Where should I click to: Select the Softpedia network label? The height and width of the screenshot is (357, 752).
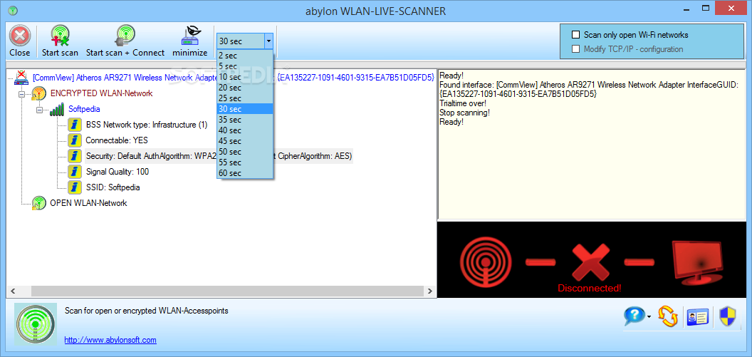coord(84,110)
